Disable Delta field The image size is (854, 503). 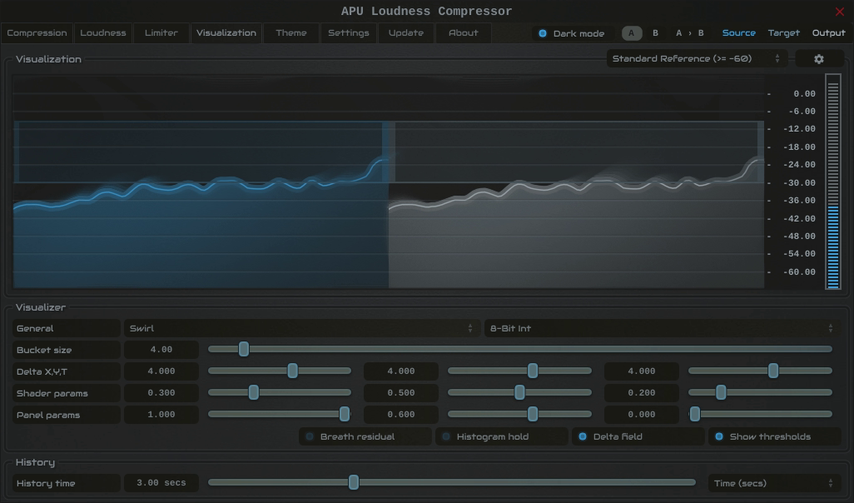pyautogui.click(x=638, y=436)
